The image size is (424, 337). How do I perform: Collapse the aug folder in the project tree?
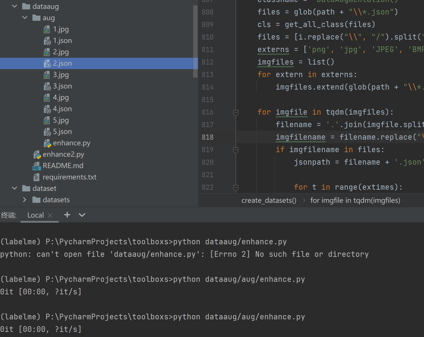[x=25, y=17]
